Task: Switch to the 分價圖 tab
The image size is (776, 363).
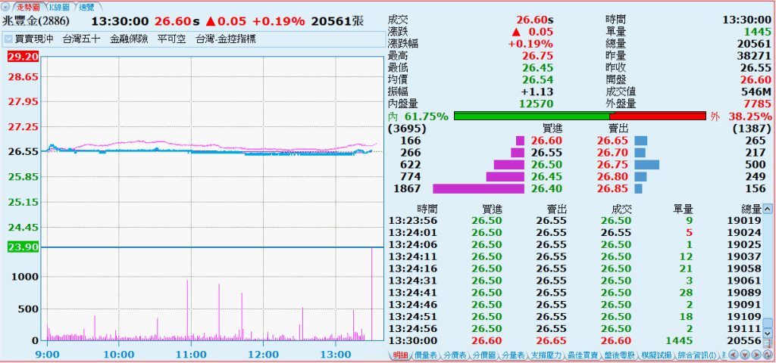Action: (x=484, y=355)
